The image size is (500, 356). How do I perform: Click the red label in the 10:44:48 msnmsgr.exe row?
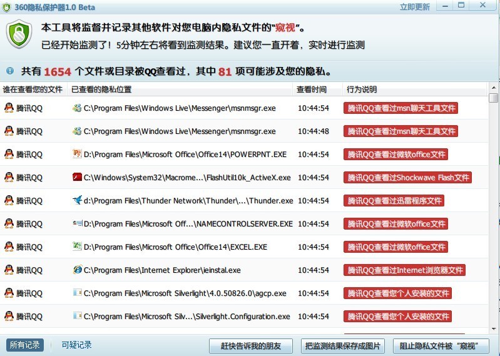[401, 131]
